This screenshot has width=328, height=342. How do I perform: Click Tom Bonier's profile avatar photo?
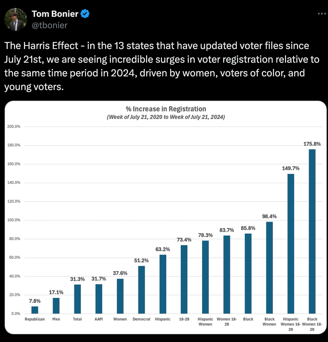point(16,19)
